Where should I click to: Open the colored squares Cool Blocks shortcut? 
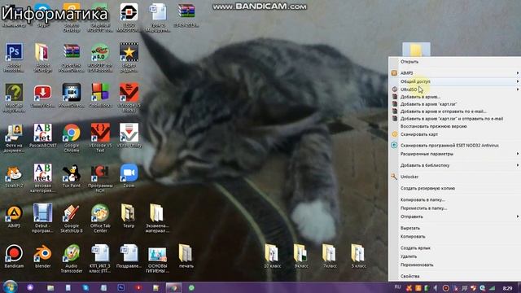point(100,95)
